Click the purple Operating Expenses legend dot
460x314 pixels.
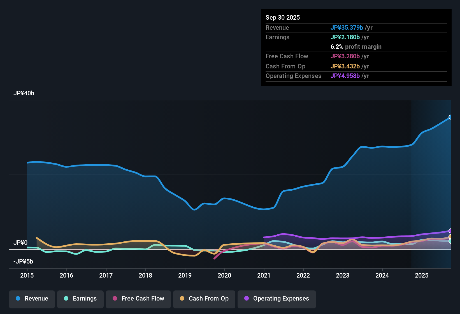point(246,299)
